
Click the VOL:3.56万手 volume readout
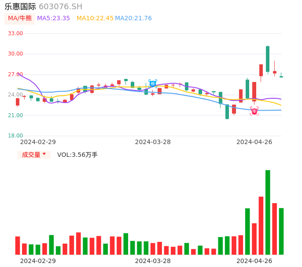77,155
